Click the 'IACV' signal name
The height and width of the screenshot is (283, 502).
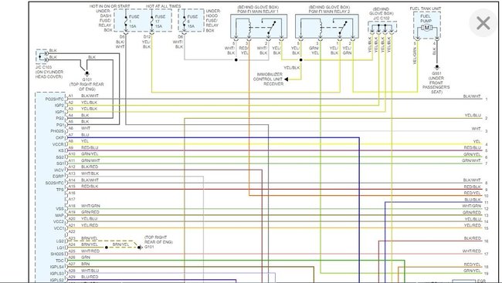pos(59,170)
